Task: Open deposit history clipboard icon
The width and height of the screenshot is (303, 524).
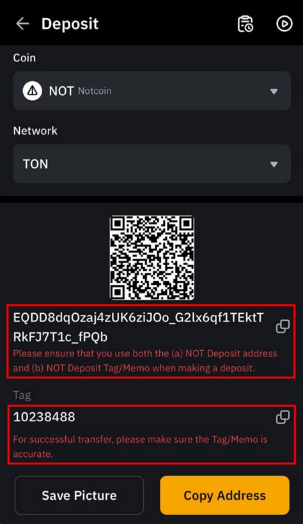Action: click(245, 24)
